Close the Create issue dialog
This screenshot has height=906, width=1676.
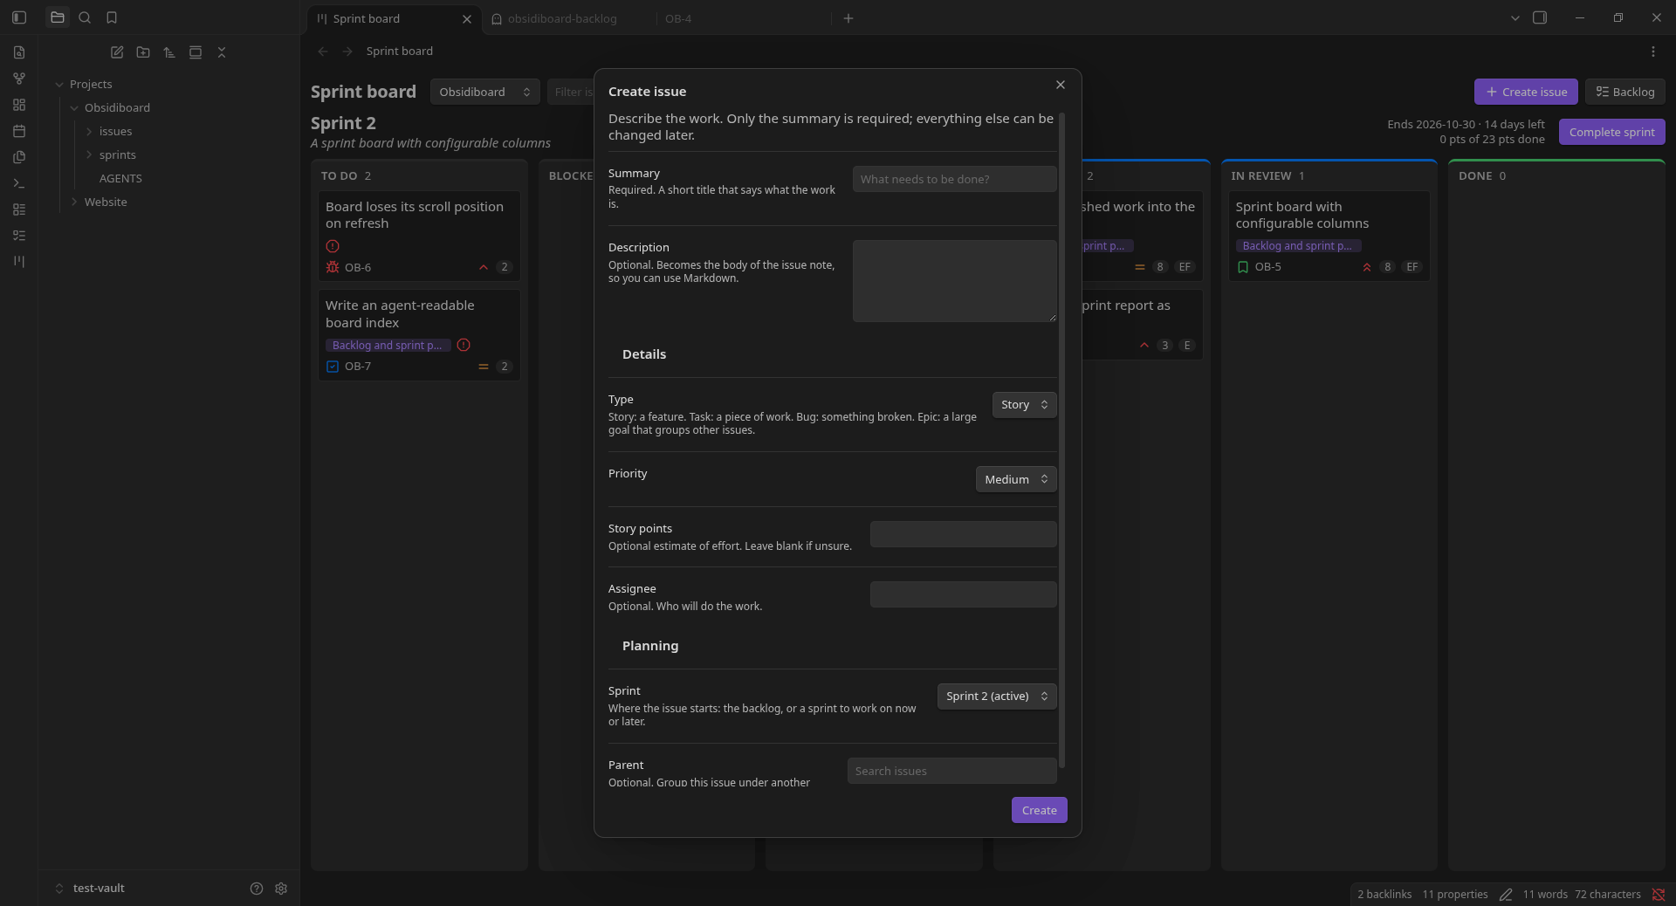coord(1061,85)
